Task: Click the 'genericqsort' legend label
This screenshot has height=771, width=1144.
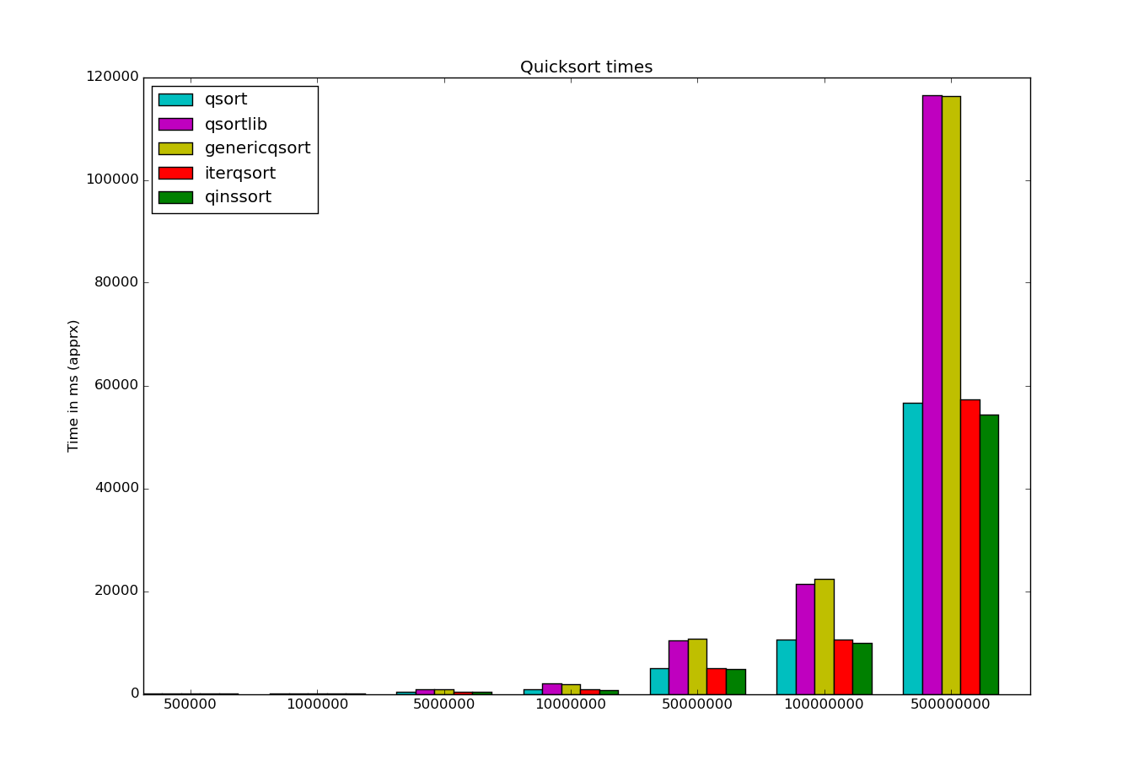Action: [258, 148]
